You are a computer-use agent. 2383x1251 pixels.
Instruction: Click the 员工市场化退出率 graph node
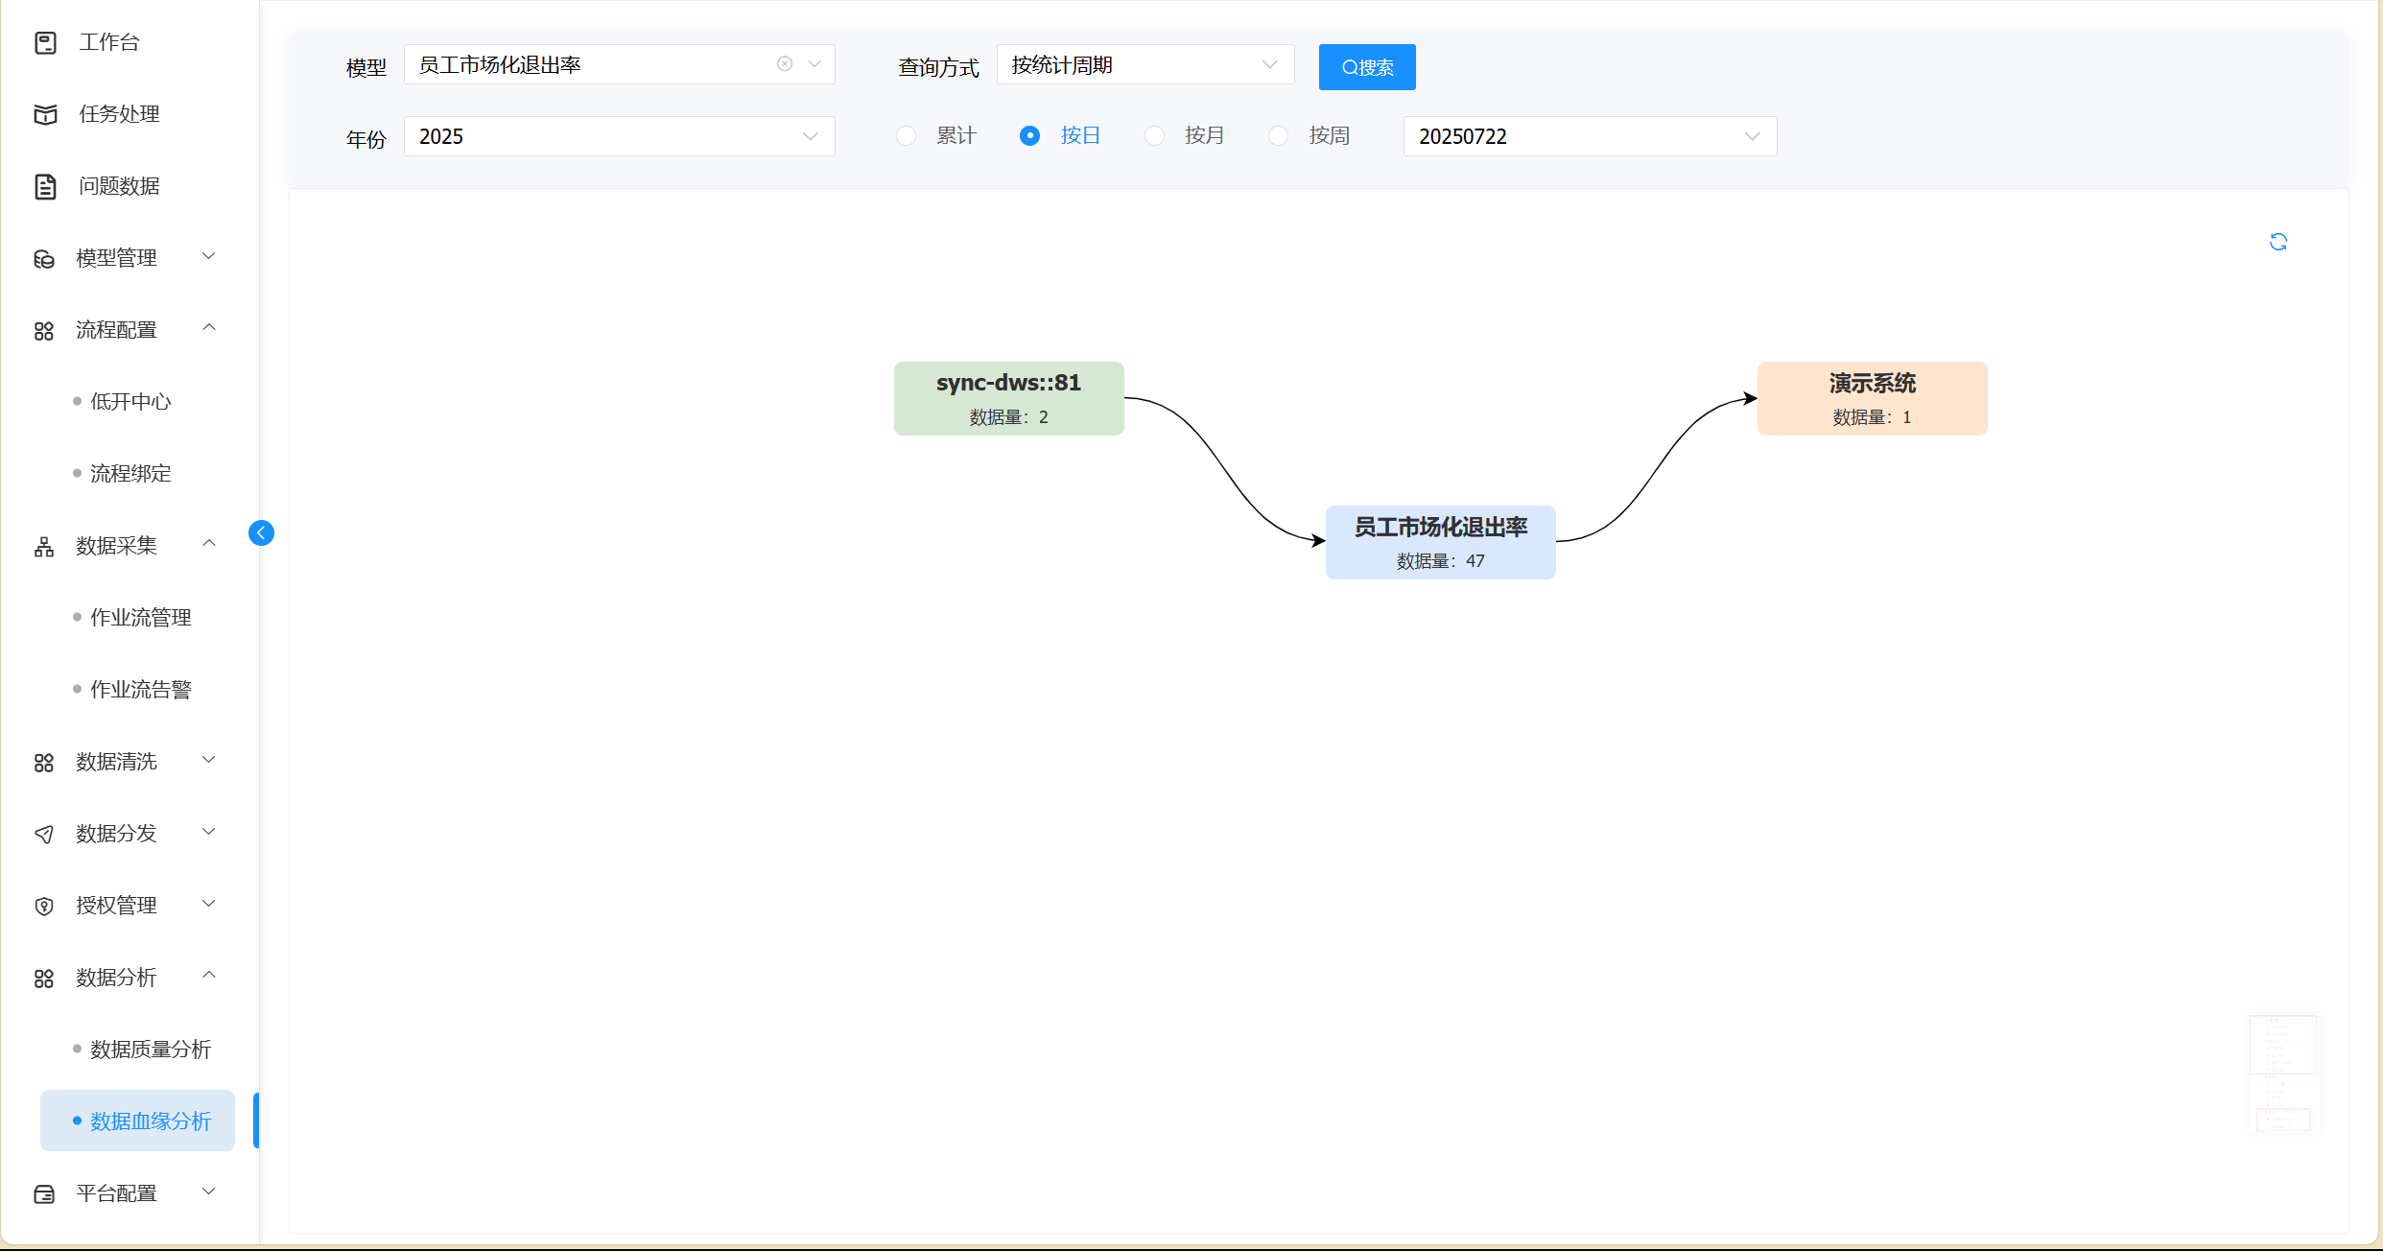point(1440,542)
